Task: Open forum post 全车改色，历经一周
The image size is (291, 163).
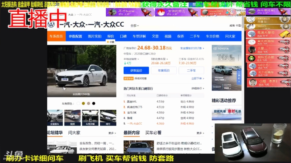Action: click(x=97, y=143)
